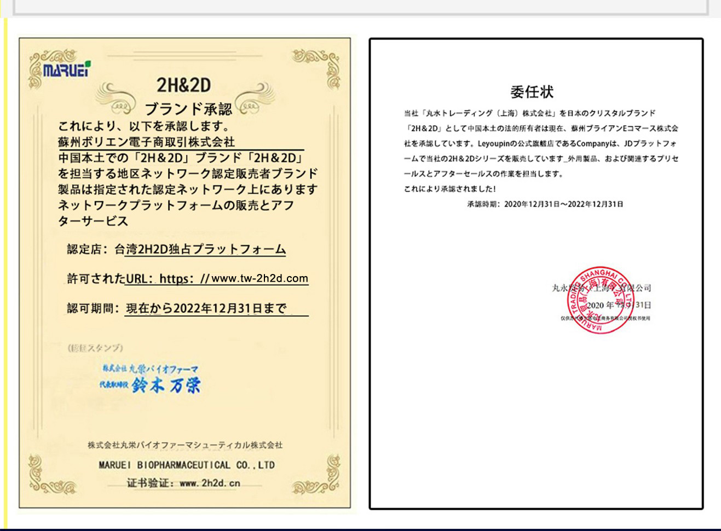Click the "株式会社丸栄バイオファーマシューティカル株式会社" line
Screen dimensions: 721x531
pyautogui.click(x=185, y=445)
